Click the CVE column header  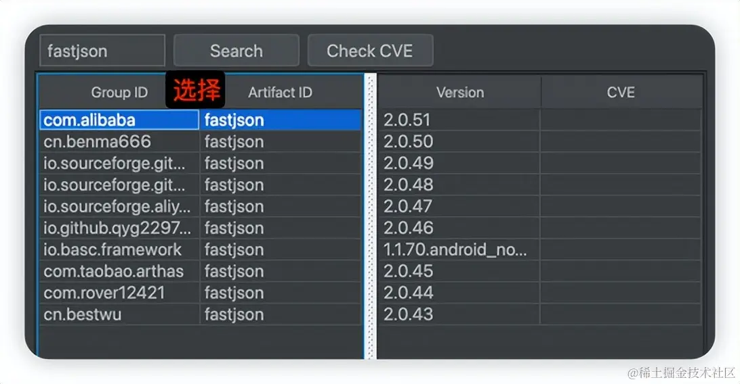click(621, 92)
